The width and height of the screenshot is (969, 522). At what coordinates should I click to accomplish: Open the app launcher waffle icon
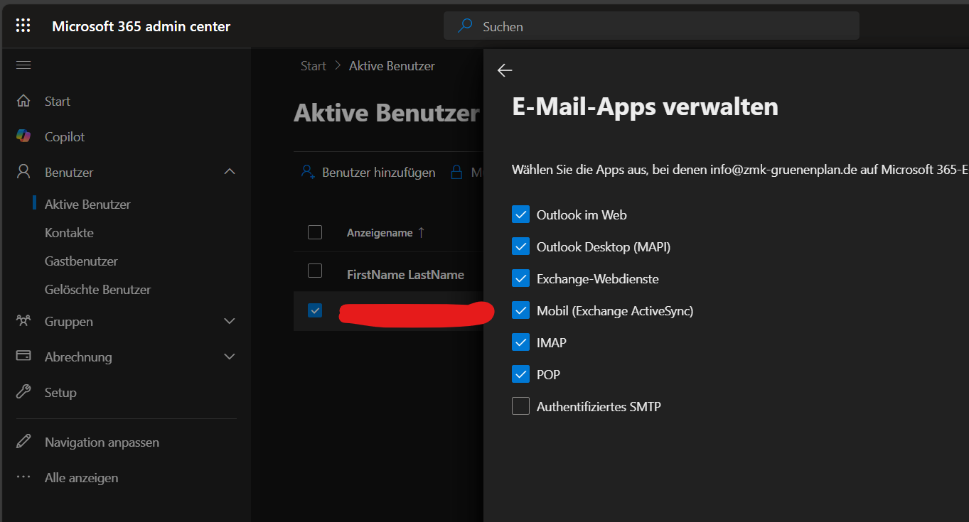[23, 26]
